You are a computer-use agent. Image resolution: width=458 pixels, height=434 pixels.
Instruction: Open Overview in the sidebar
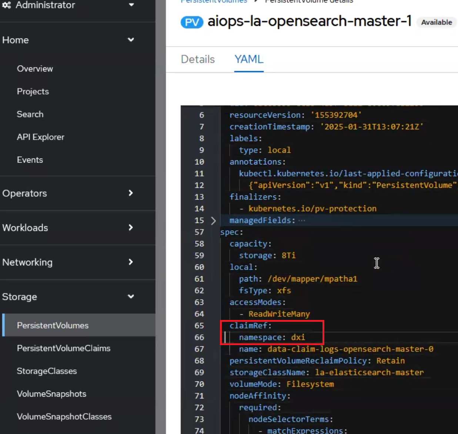[x=35, y=69]
